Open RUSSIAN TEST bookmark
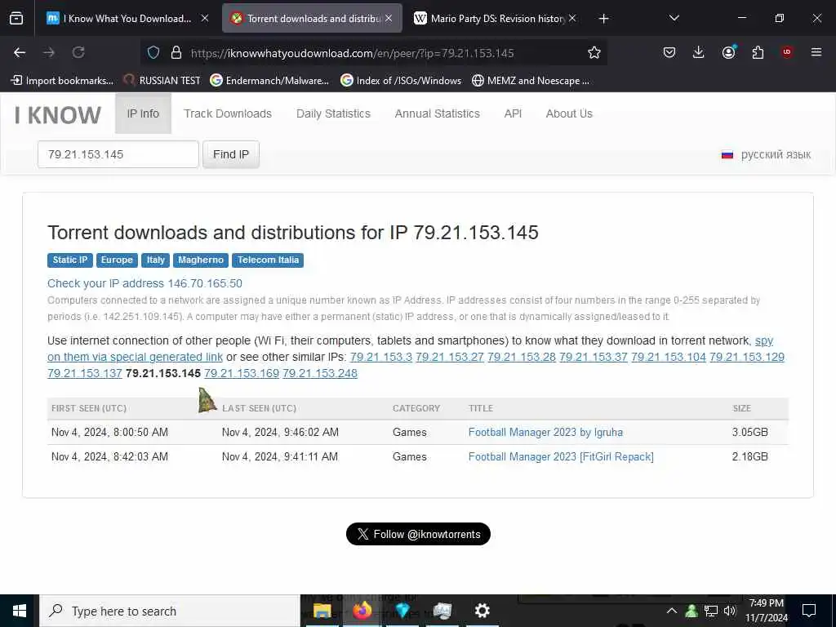Screen dimensions: 836x627 (162, 81)
